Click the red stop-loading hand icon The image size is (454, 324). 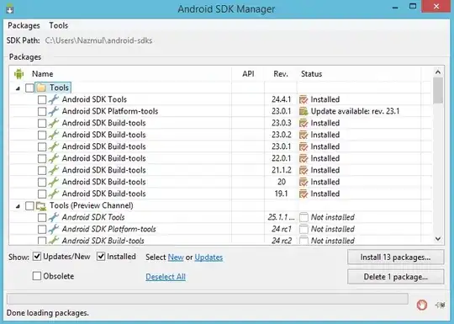point(421,305)
